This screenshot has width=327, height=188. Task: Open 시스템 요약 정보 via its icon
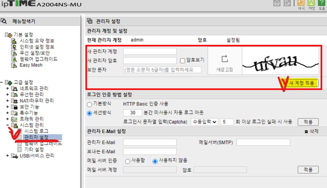[14, 41]
